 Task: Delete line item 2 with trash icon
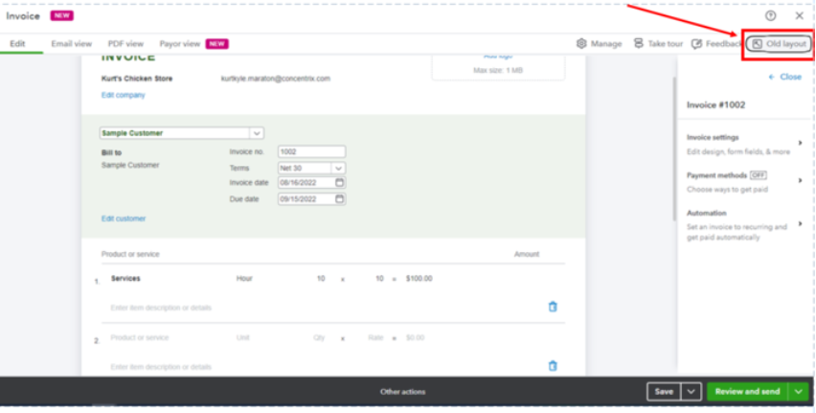553,366
